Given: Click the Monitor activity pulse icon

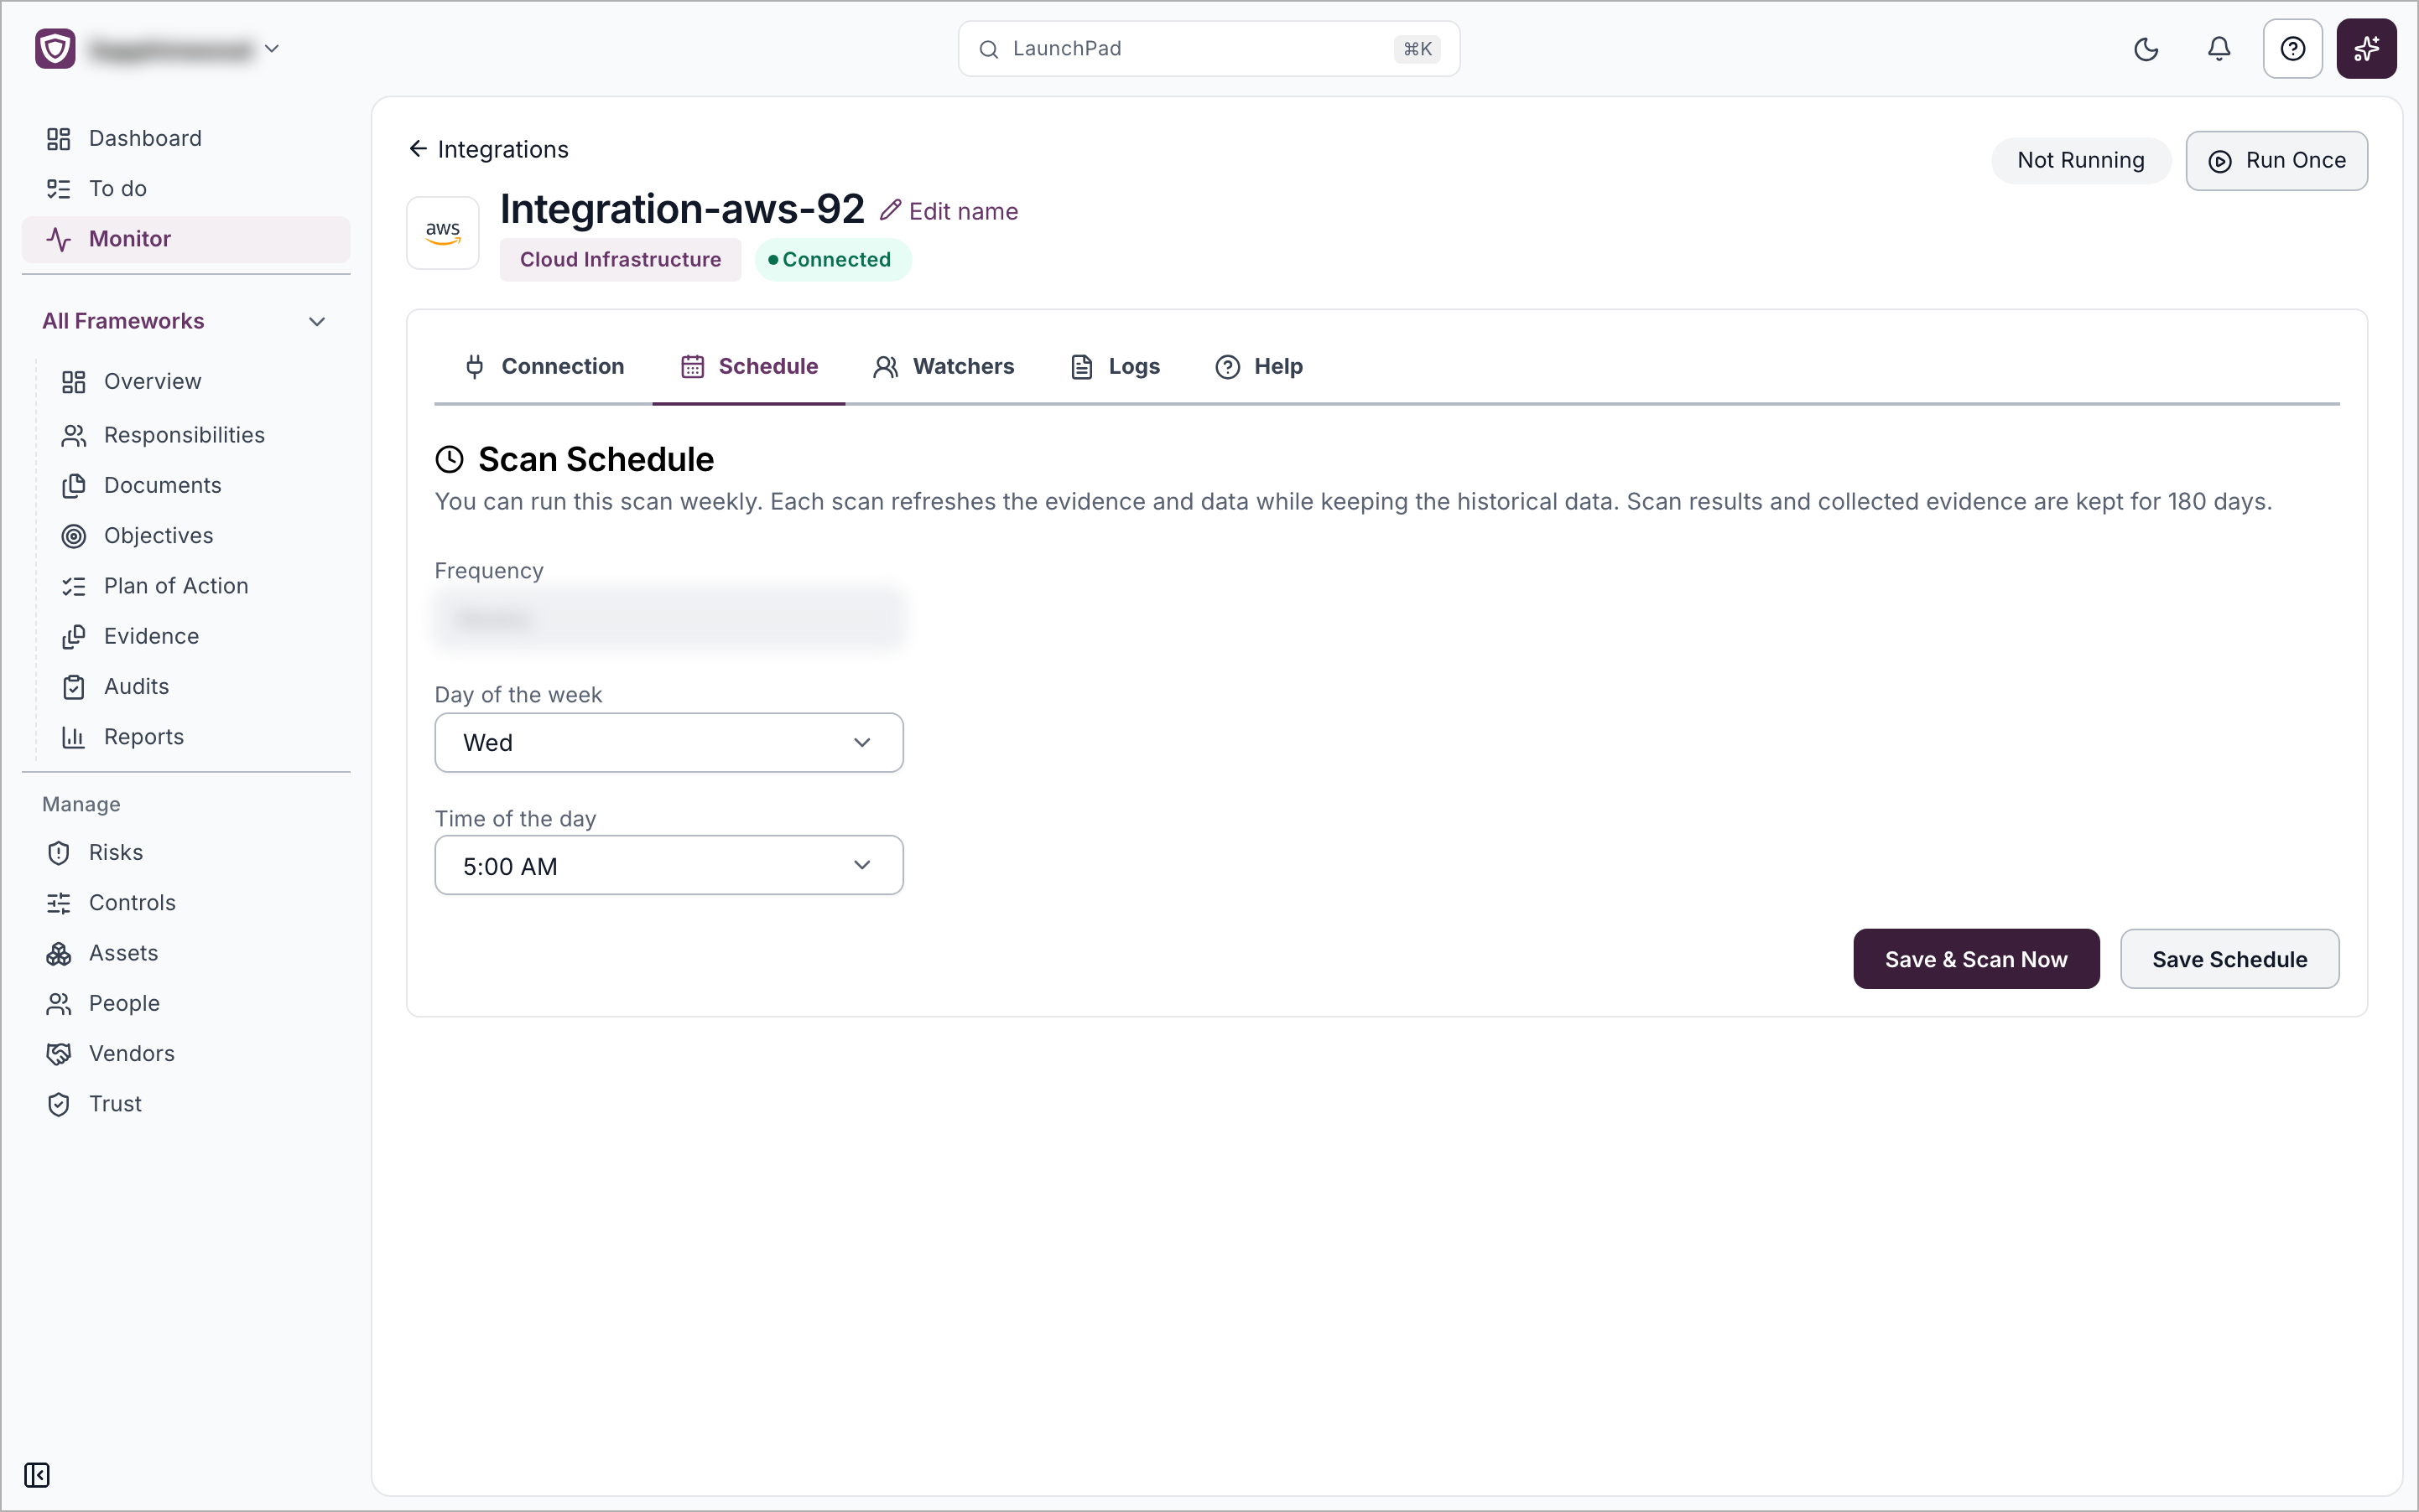Looking at the screenshot, I should (58, 238).
